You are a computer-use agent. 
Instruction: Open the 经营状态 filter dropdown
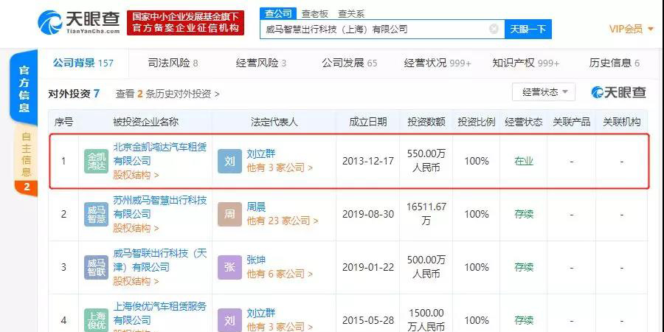[x=544, y=92]
